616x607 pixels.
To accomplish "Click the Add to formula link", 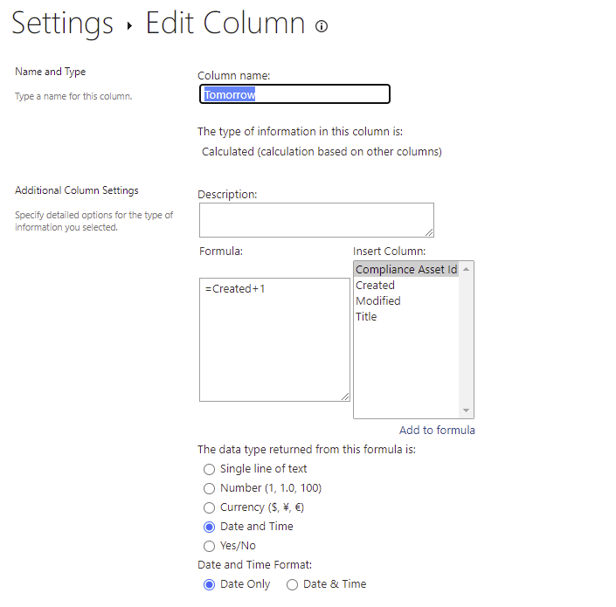I will tap(437, 430).
